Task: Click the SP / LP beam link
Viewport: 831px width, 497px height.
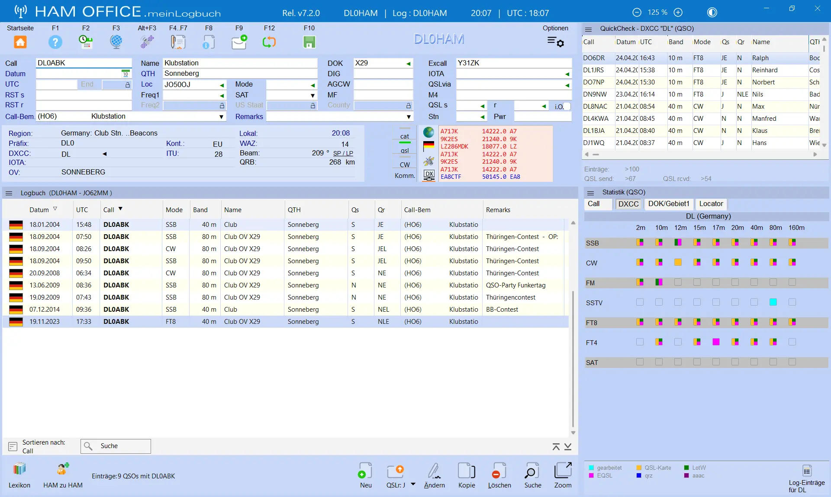Action: coord(343,153)
